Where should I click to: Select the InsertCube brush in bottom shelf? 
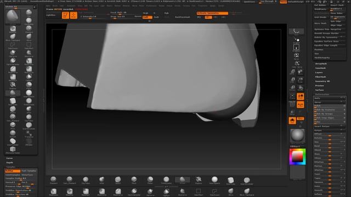tap(230, 181)
